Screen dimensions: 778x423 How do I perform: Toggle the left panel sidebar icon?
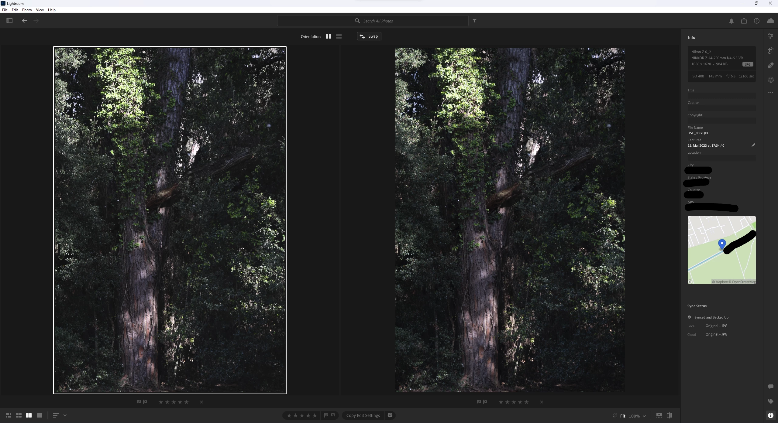pos(9,21)
